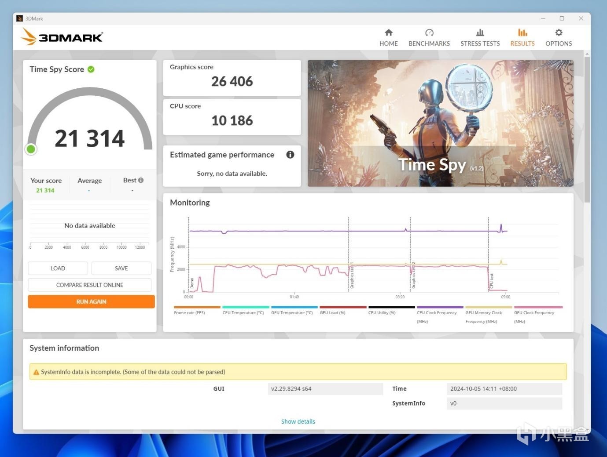Image resolution: width=607 pixels, height=457 pixels.
Task: Click the vertical scrollbar thumb
Action: click(x=587, y=130)
